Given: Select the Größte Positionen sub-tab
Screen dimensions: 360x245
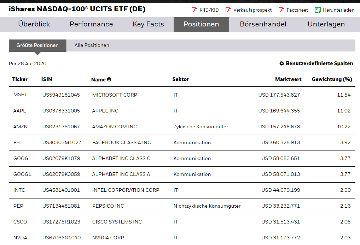Looking at the screenshot, I should [x=37, y=45].
